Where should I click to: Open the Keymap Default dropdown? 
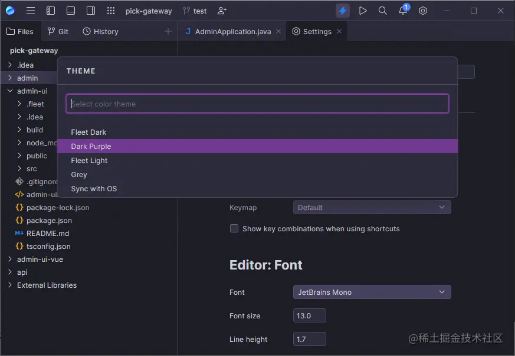(372, 207)
